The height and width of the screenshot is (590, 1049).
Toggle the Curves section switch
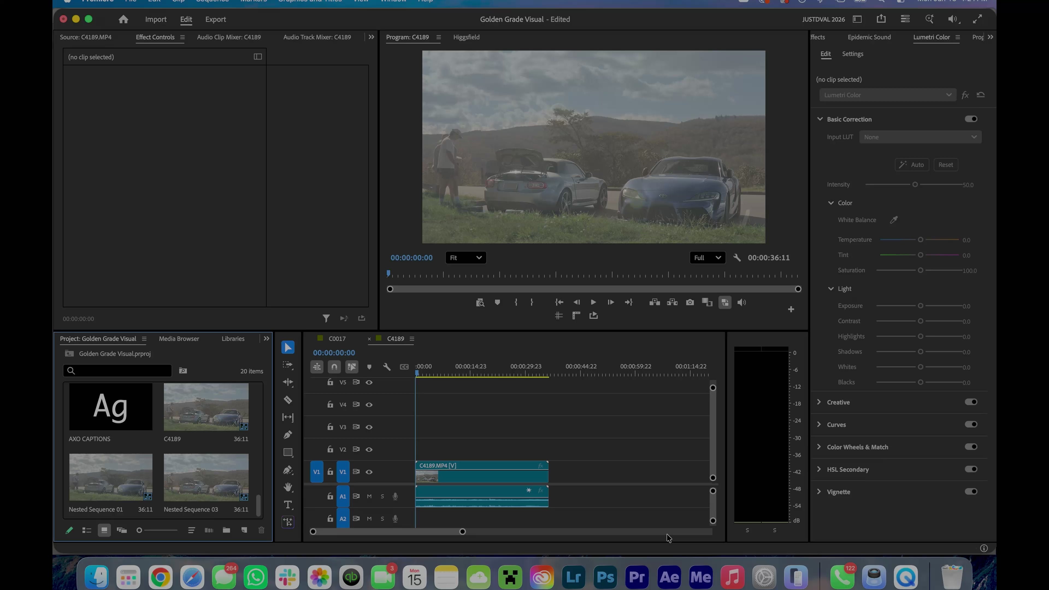coord(971,424)
